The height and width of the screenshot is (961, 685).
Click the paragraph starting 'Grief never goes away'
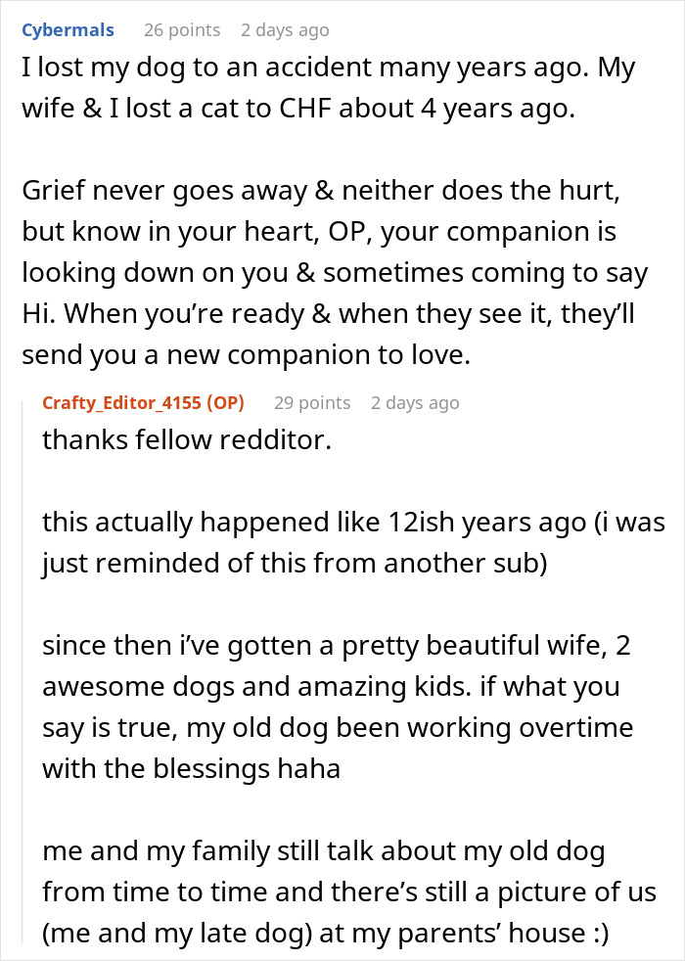coord(335,272)
